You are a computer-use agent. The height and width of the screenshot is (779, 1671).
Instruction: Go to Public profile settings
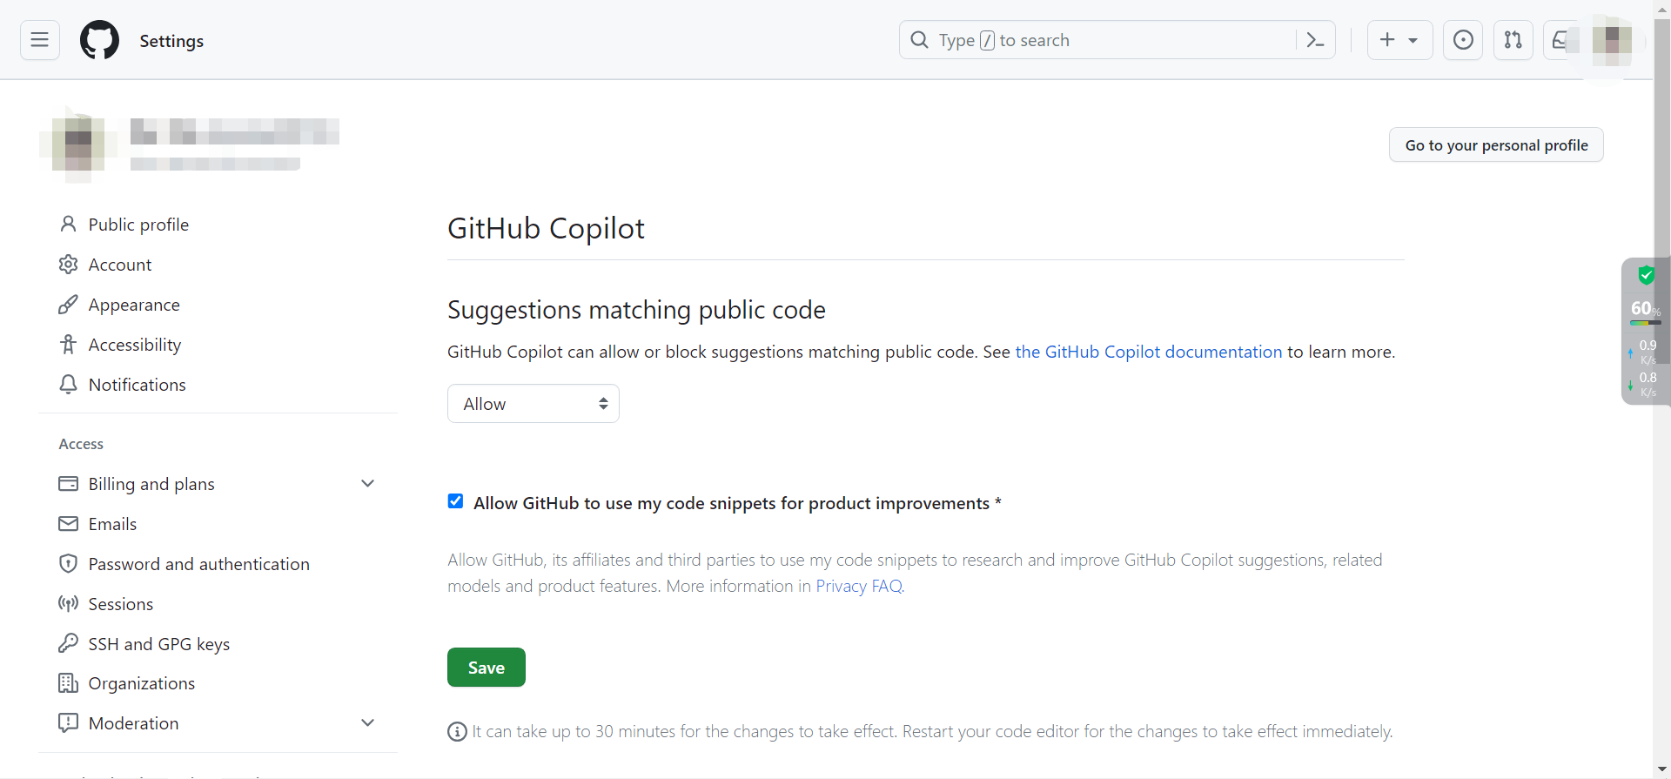click(x=138, y=225)
